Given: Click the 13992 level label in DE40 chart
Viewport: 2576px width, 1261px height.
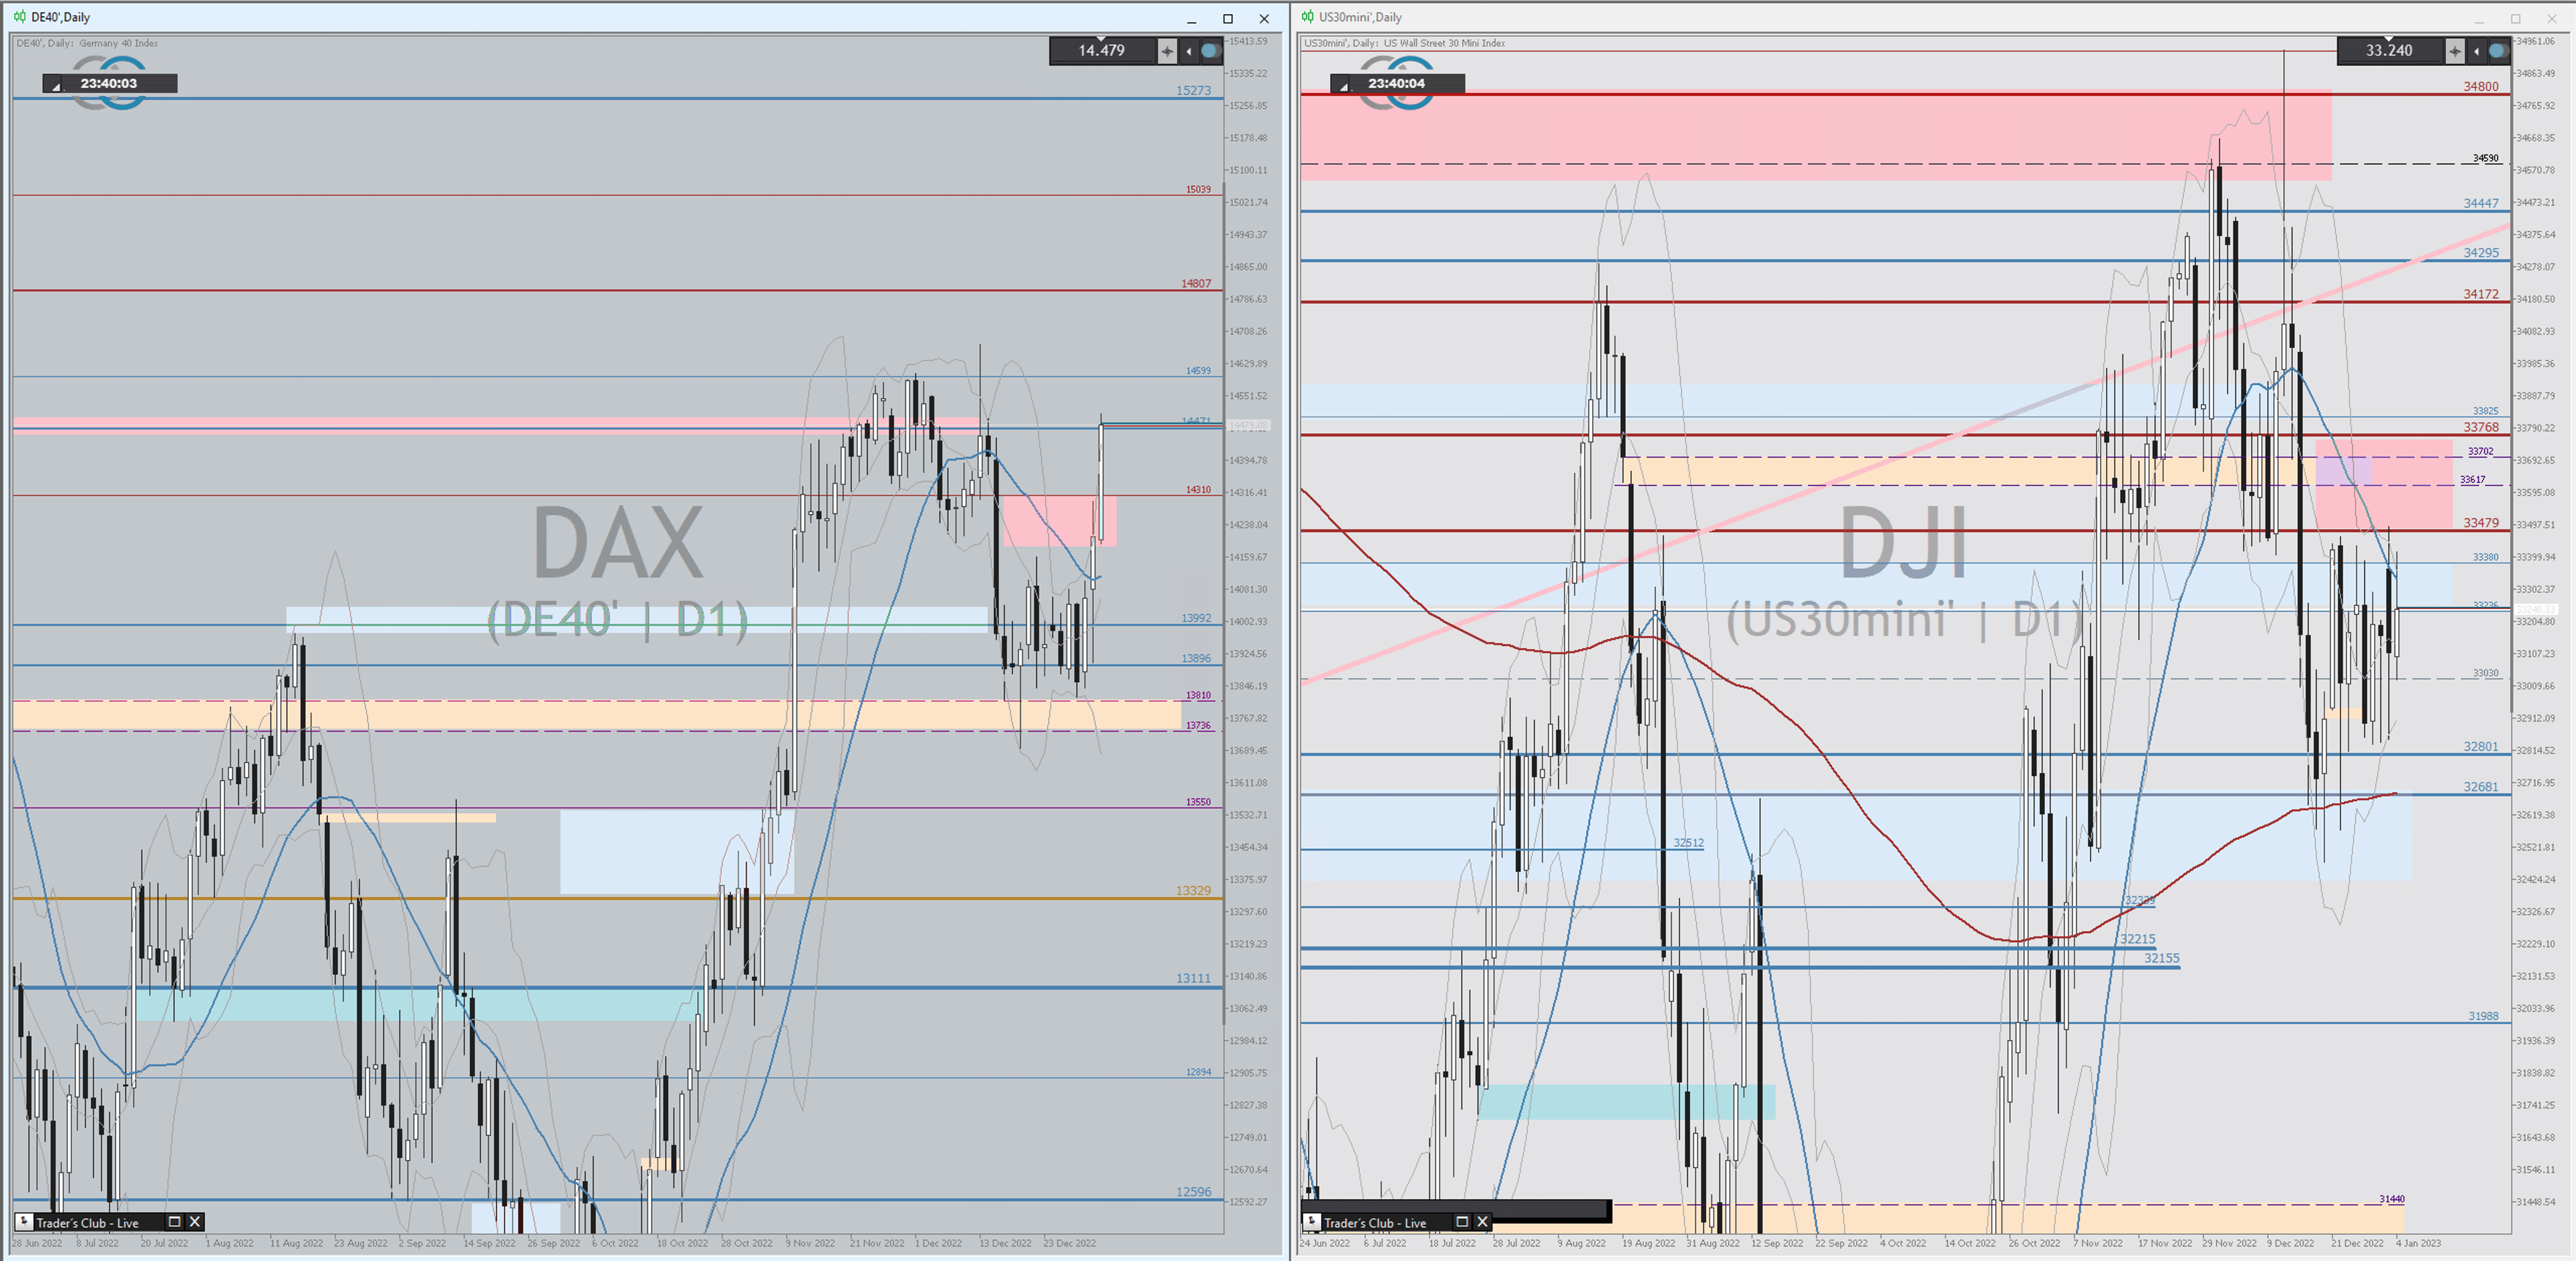Looking at the screenshot, I should click(x=1196, y=618).
